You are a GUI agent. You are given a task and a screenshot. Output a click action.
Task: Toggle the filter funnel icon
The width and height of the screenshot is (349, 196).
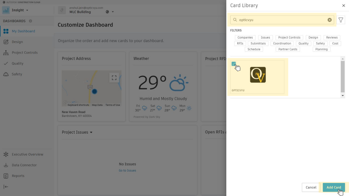pos(341,20)
